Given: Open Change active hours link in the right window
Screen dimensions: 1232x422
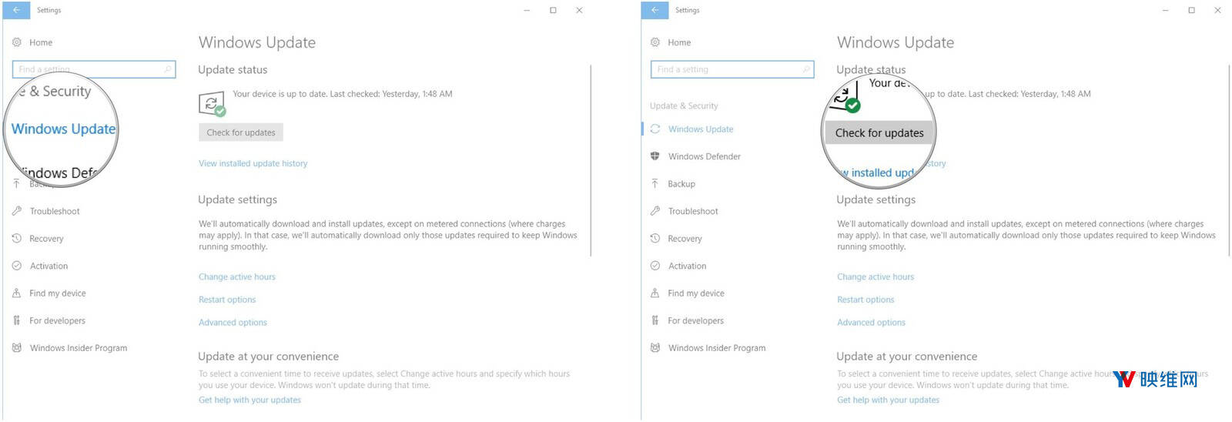Looking at the screenshot, I should click(x=875, y=277).
